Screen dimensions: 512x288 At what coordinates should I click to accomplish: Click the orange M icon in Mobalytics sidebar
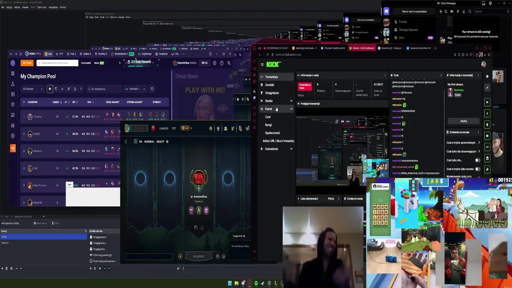click(x=13, y=148)
